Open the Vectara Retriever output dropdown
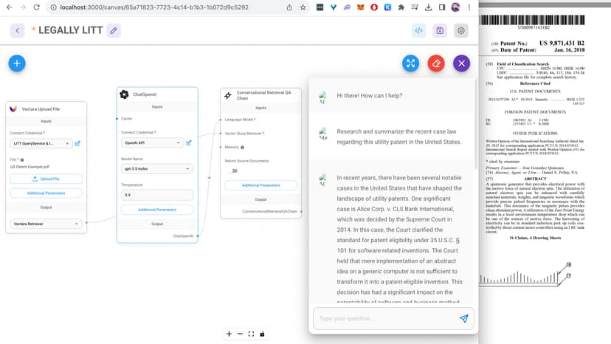611x344 pixels. coord(46,224)
